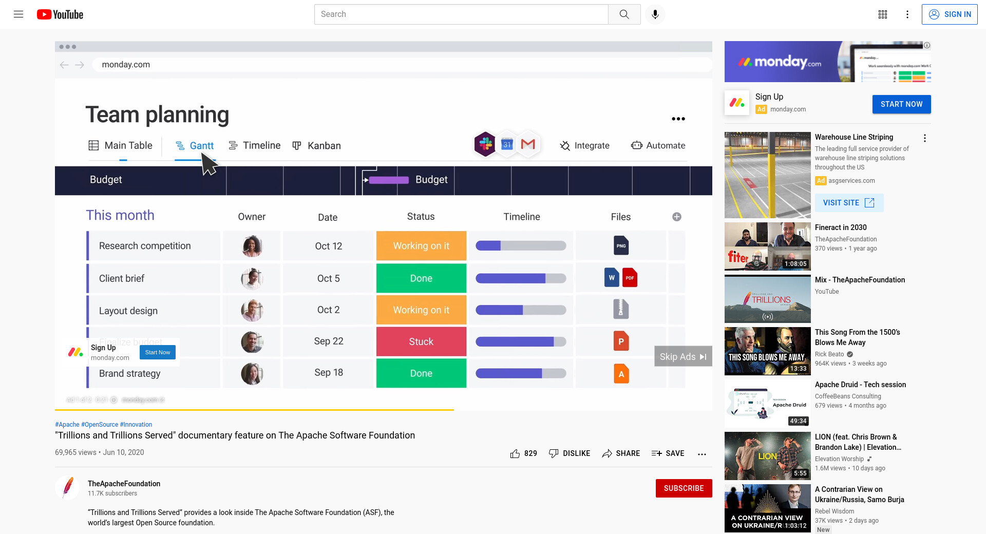This screenshot has width=986, height=534.
Task: Click the Gmail integration icon in video
Action: (x=528, y=144)
